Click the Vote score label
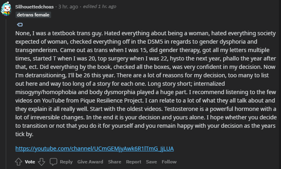The height and width of the screenshot is (169, 281). point(30,162)
